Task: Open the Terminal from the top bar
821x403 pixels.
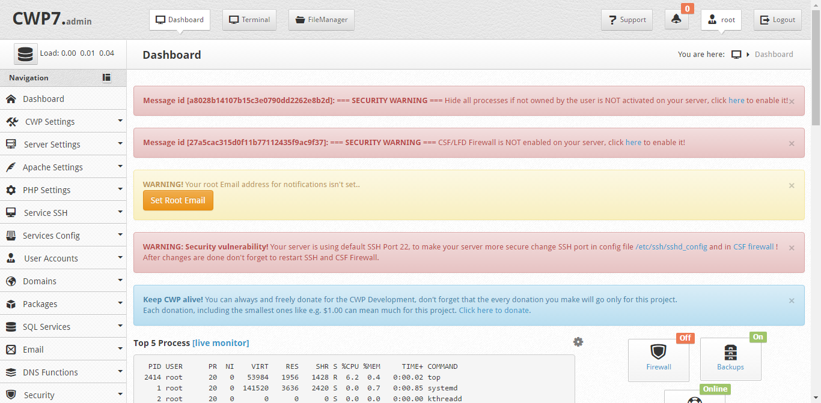Action: pos(249,20)
